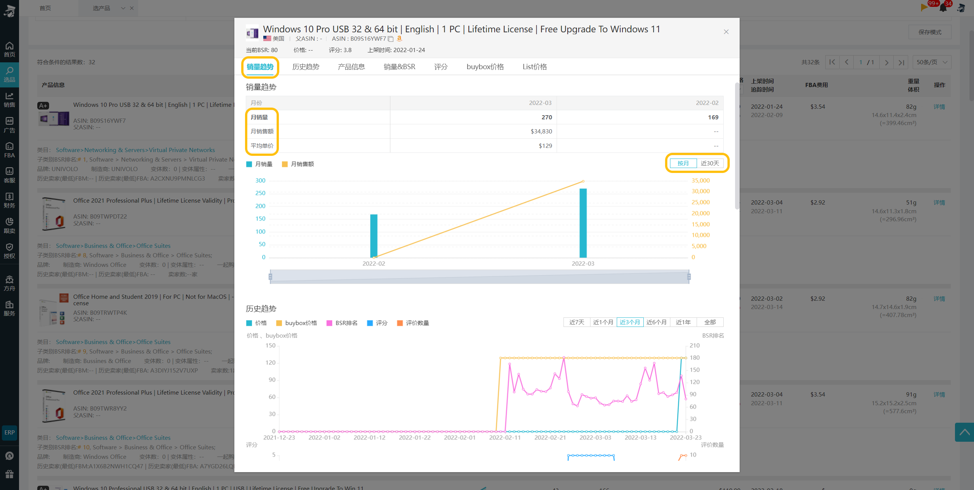Image resolution: width=974 pixels, height=490 pixels.
Task: Click the dialog vertical scrollbar
Action: 737,146
